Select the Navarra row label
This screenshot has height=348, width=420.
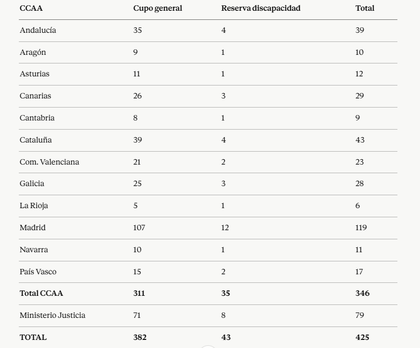click(x=34, y=250)
